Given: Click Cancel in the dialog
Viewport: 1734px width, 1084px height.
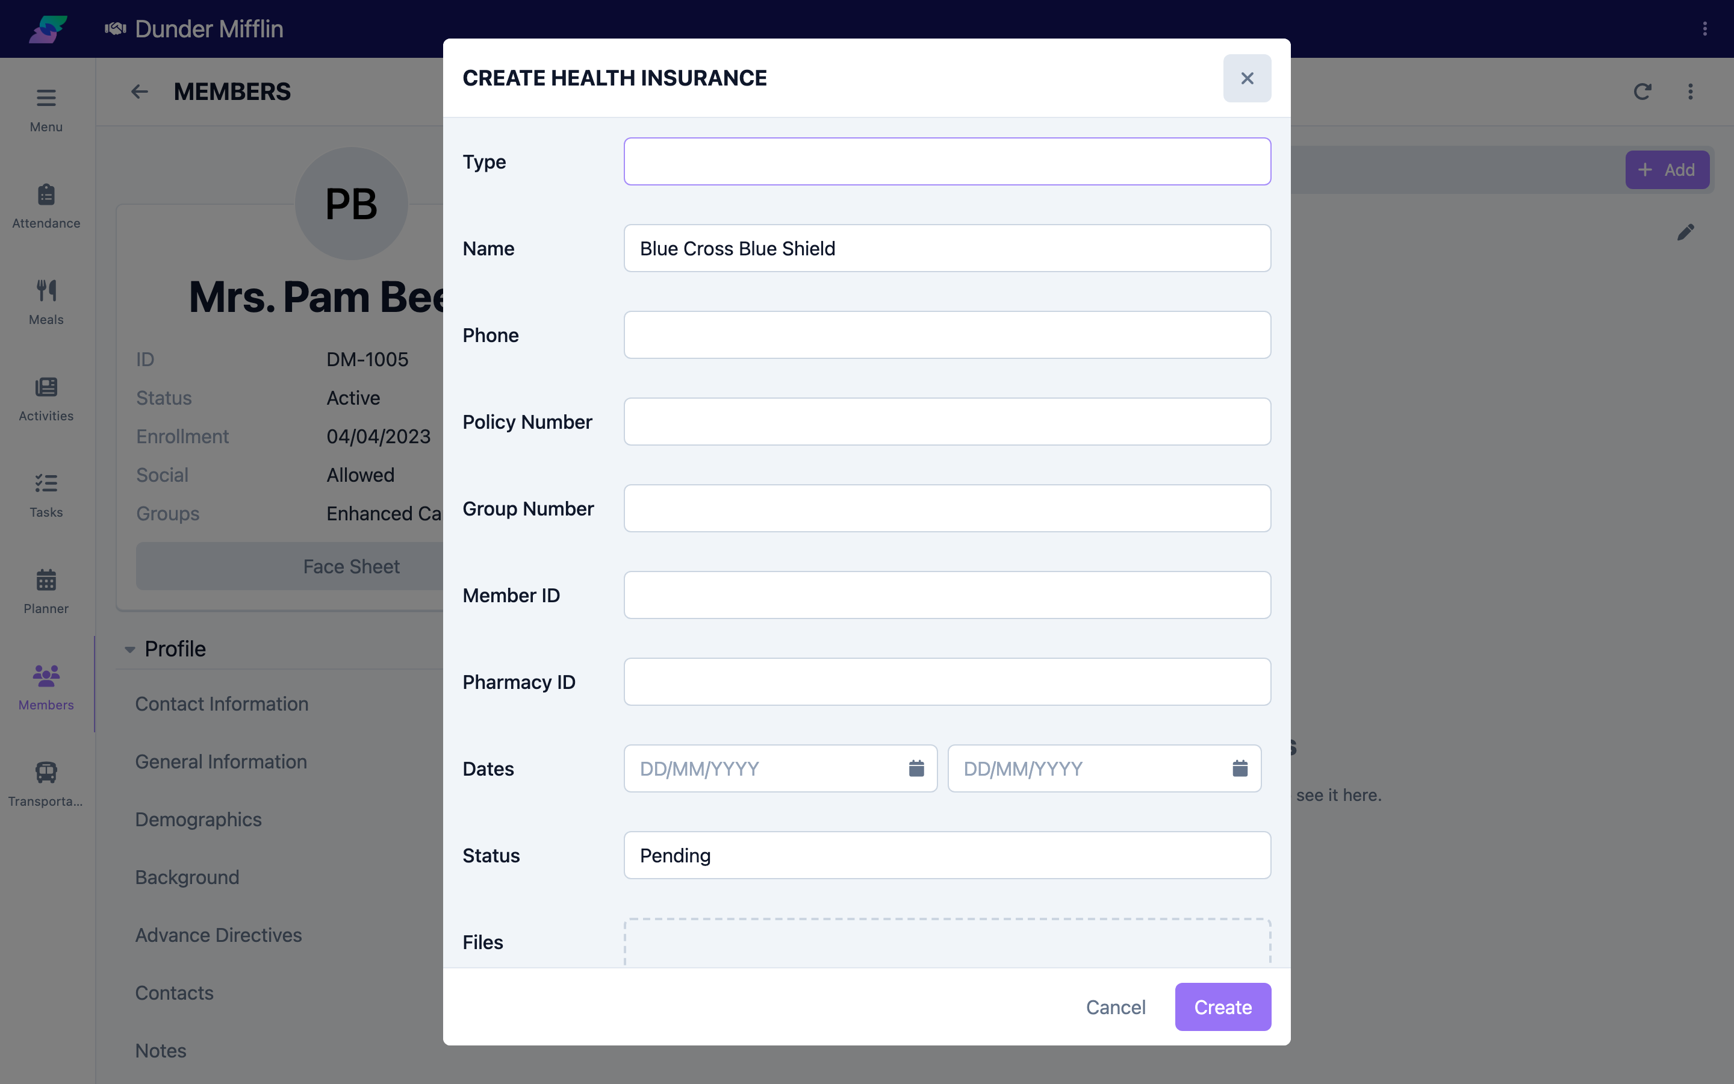Looking at the screenshot, I should tap(1116, 1006).
